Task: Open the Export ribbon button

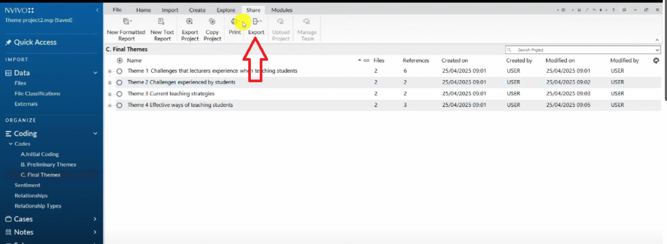Action: [x=257, y=27]
